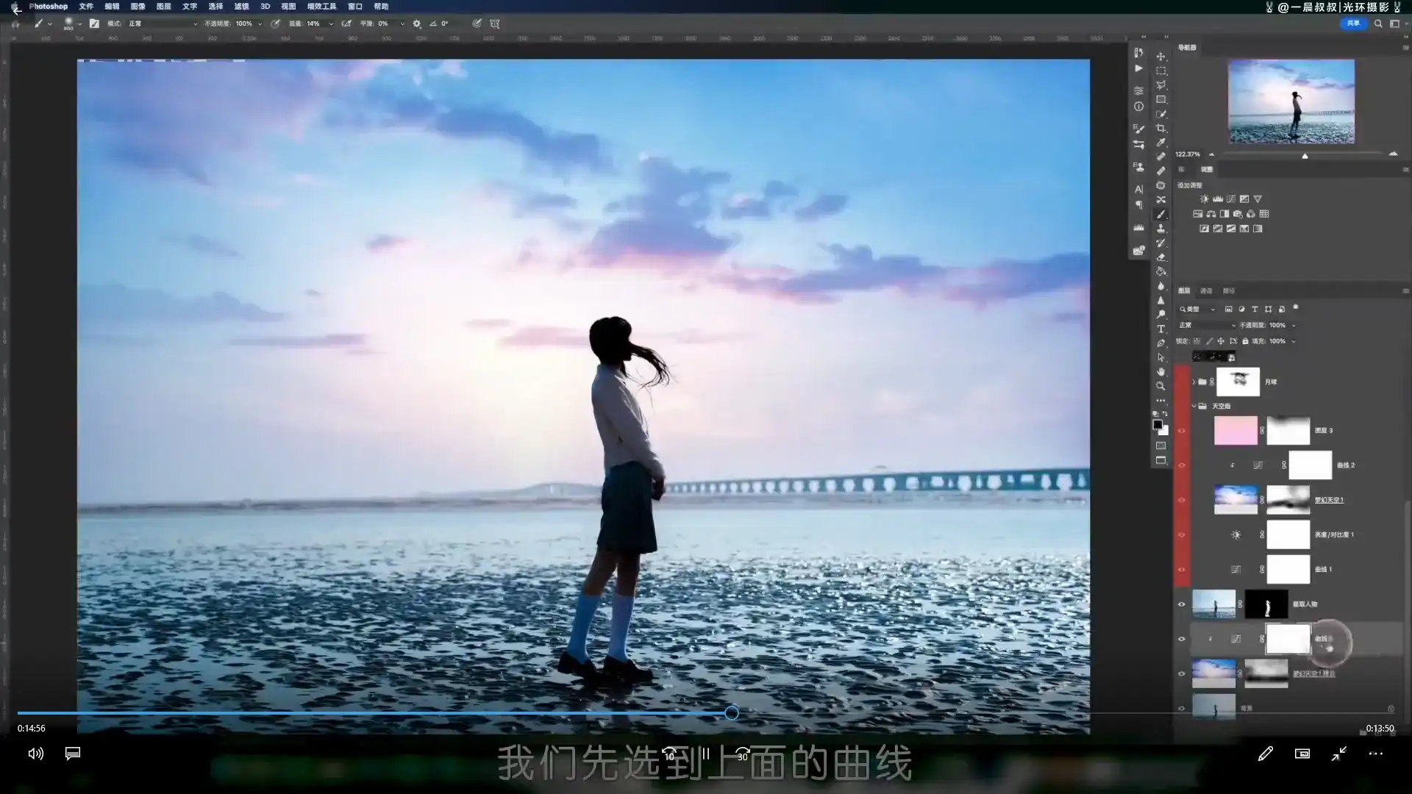1412x794 pixels.
Task: Select the Move tool
Action: tap(1161, 57)
